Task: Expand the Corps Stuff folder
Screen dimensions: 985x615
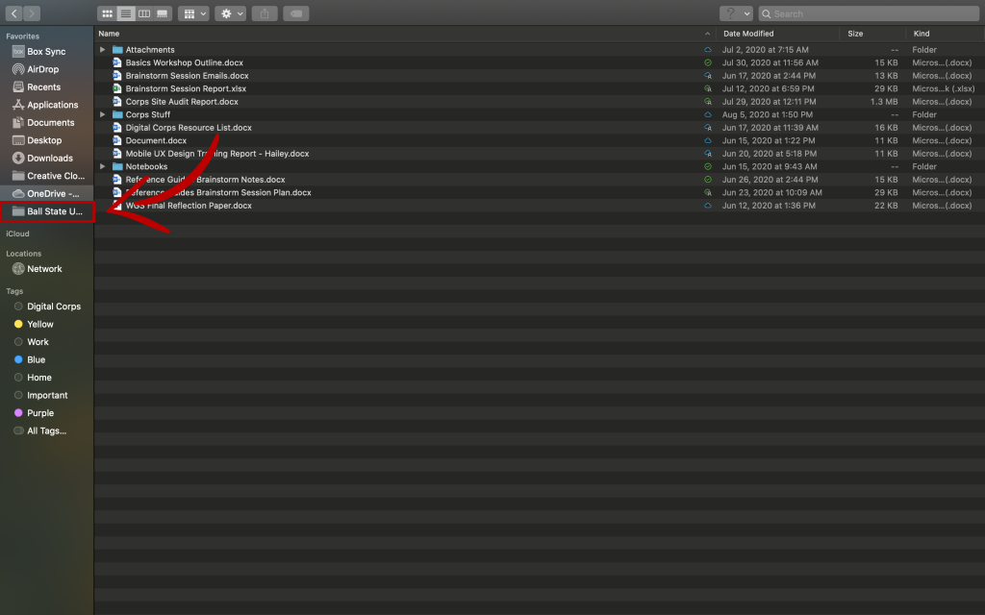Action: coord(103,114)
